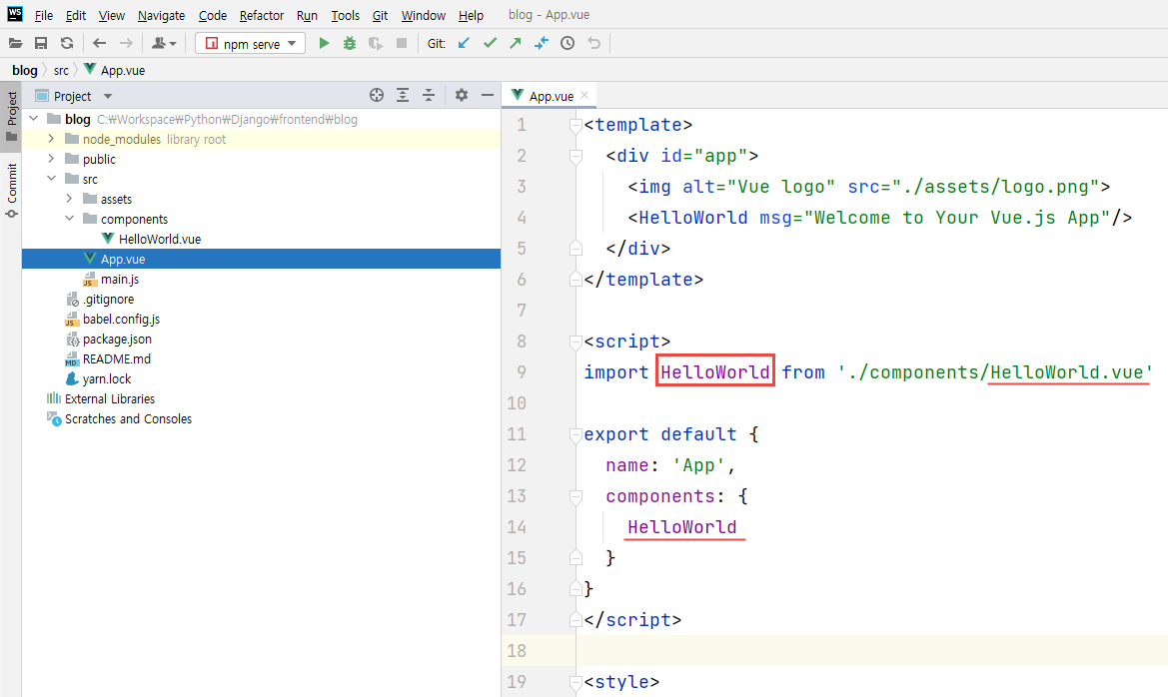Navigate back with the left arrow
Image resolution: width=1168 pixels, height=697 pixels.
coord(99,43)
